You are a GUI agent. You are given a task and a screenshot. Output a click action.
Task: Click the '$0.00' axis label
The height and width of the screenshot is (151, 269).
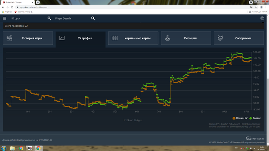pos(256,103)
